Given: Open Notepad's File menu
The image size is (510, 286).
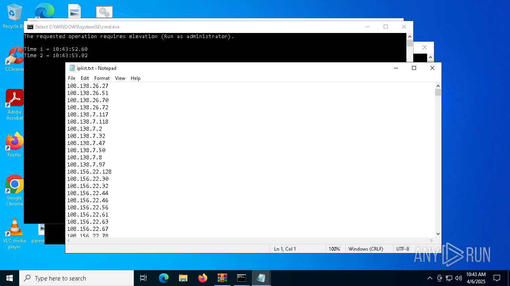Looking at the screenshot, I should click(x=72, y=78).
